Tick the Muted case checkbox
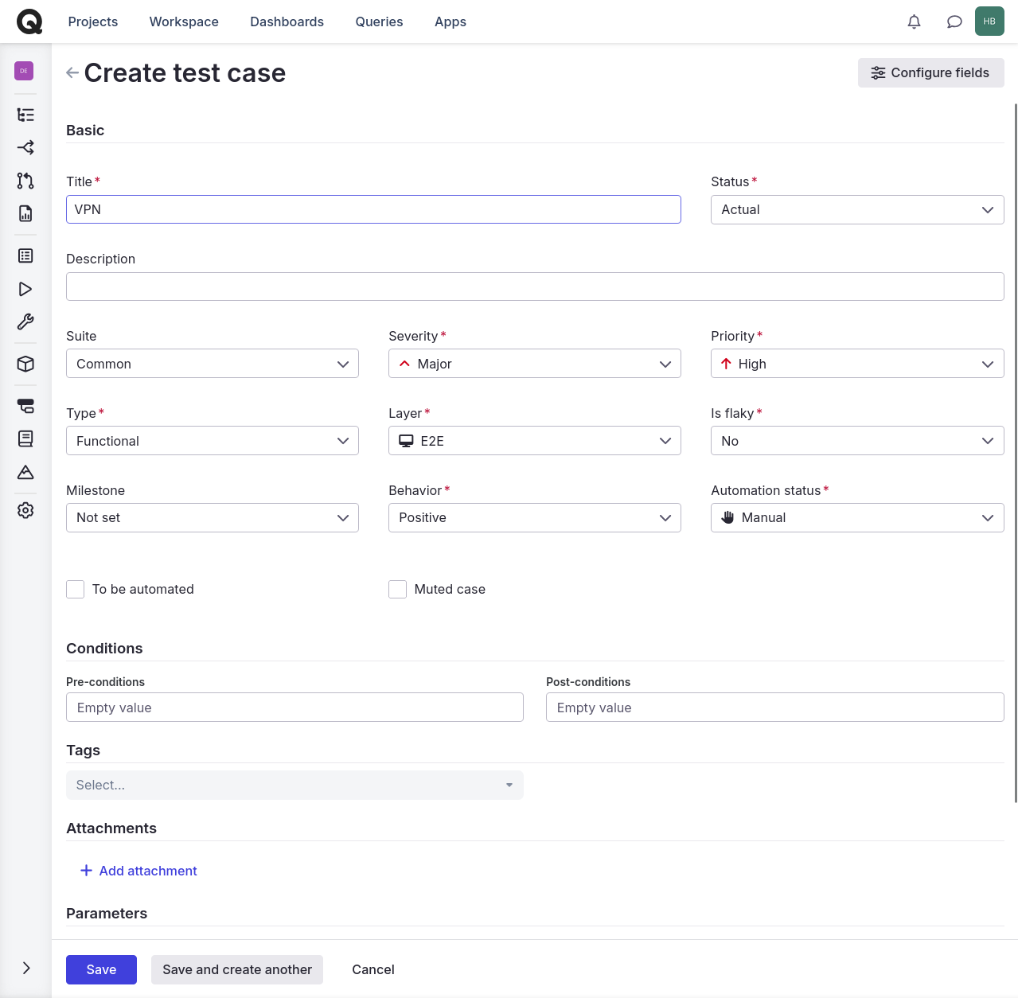 point(398,589)
